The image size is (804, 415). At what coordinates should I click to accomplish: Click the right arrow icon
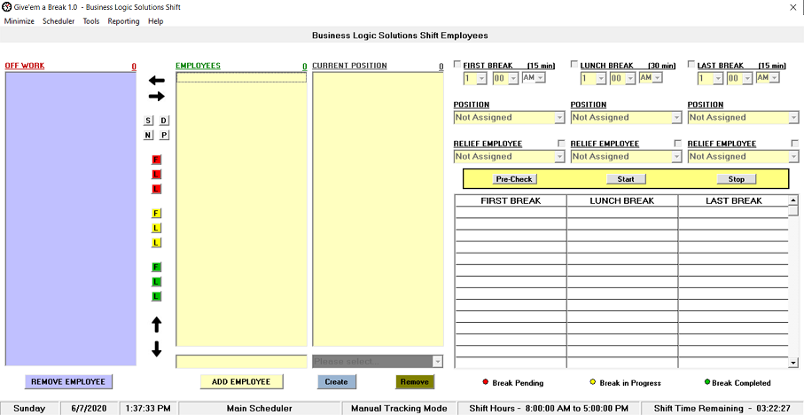(x=157, y=96)
